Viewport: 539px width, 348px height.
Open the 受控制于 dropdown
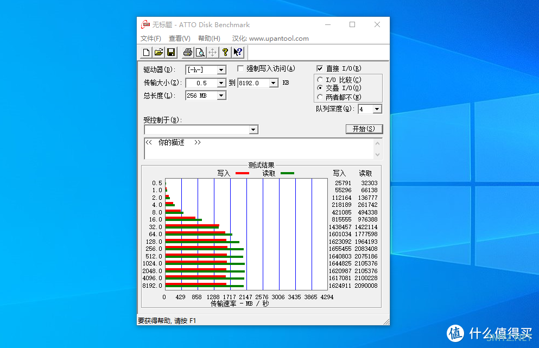click(253, 130)
